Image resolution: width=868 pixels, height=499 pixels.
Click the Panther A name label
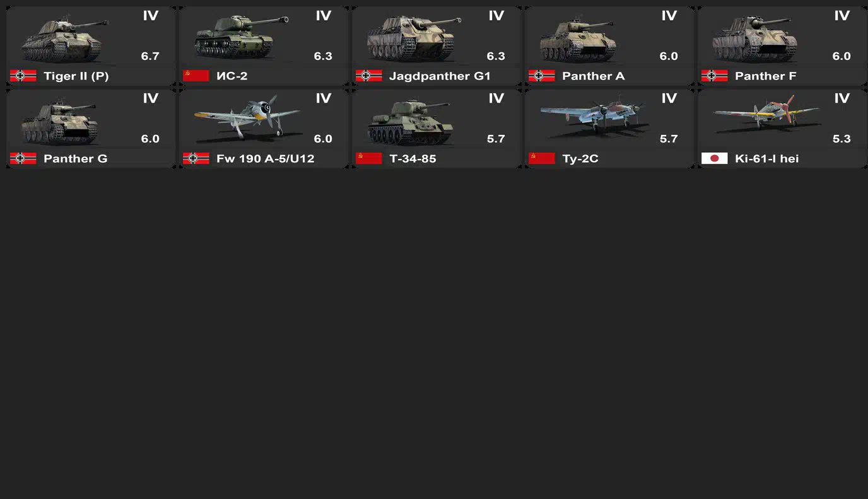(x=594, y=76)
